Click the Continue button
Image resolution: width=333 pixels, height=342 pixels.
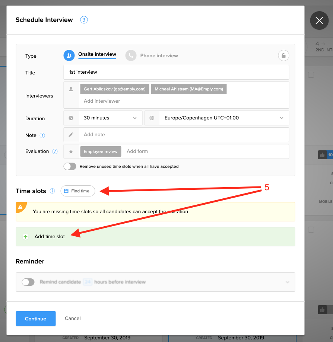coord(36,319)
